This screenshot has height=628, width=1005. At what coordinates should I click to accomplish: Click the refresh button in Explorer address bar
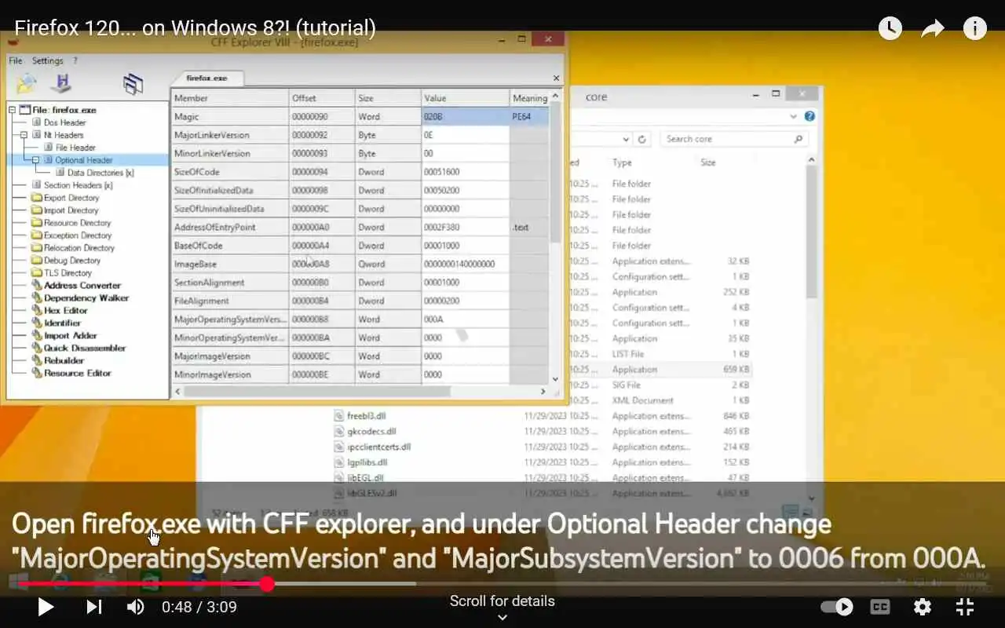click(642, 139)
